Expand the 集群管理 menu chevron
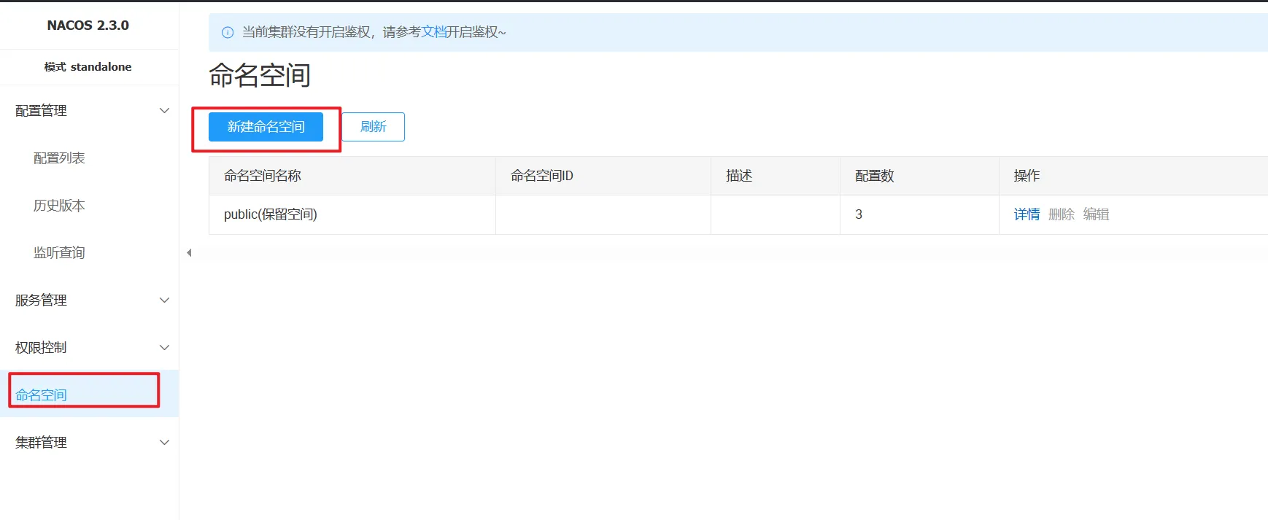This screenshot has width=1268, height=520. click(164, 443)
